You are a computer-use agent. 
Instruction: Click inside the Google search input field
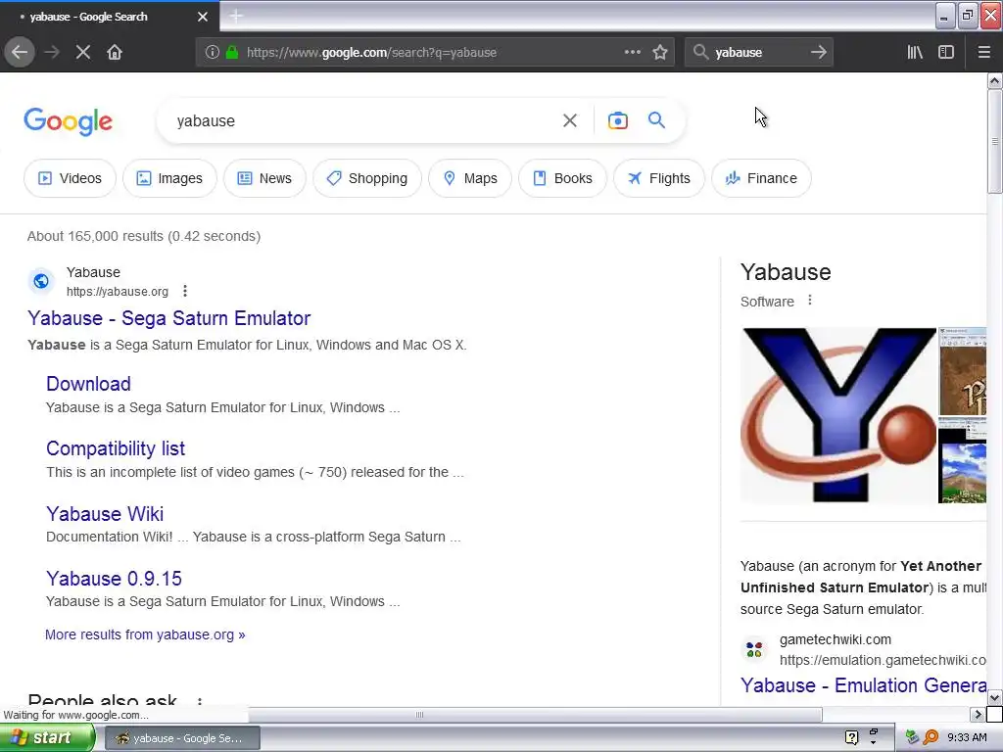(364, 120)
